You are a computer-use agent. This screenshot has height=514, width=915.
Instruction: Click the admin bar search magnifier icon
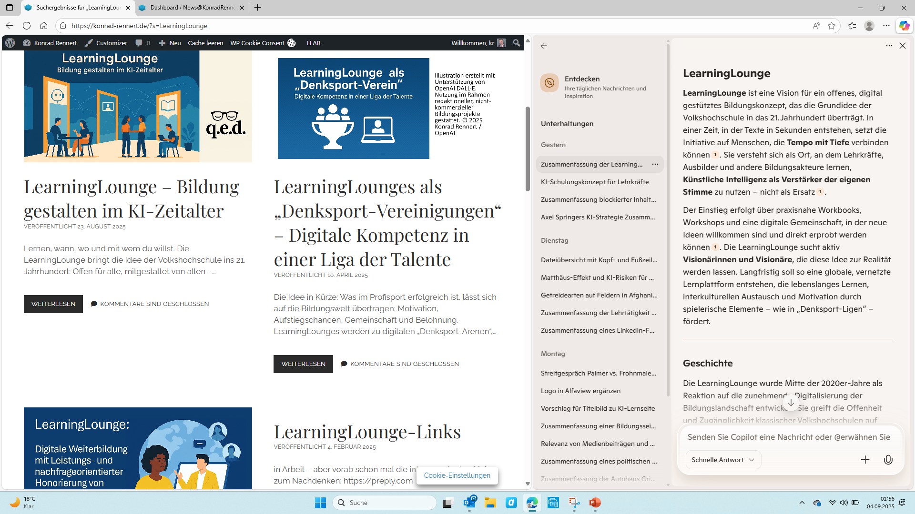tap(516, 43)
